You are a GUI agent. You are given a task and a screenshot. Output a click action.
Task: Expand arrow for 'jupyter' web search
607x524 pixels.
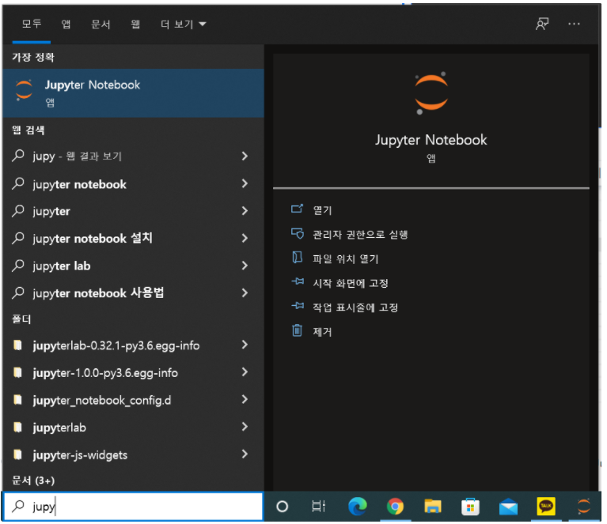point(245,211)
